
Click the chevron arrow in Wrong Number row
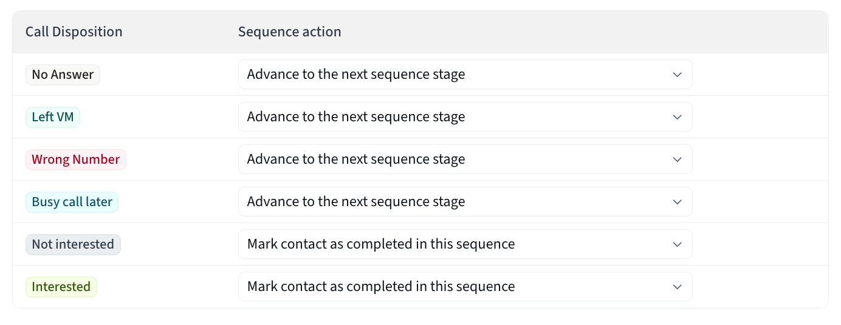click(x=678, y=159)
